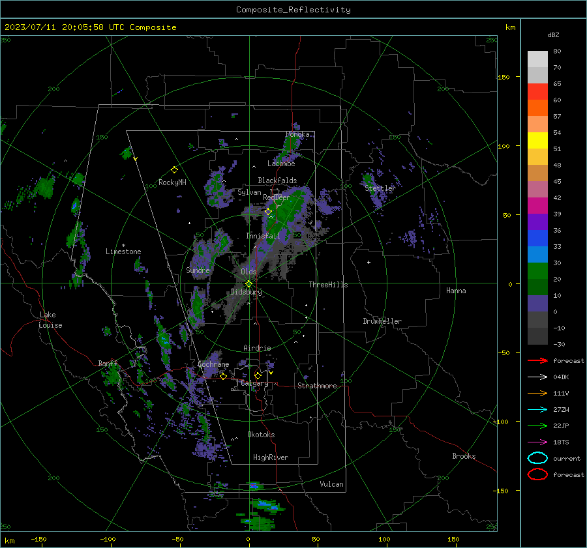Click the 150 tick label on the right axis
This screenshot has width=587, height=548.
[x=504, y=77]
